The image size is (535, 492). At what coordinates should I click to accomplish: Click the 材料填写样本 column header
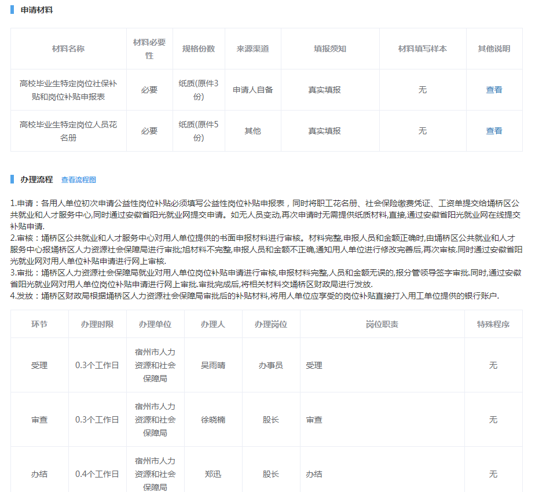click(x=422, y=49)
